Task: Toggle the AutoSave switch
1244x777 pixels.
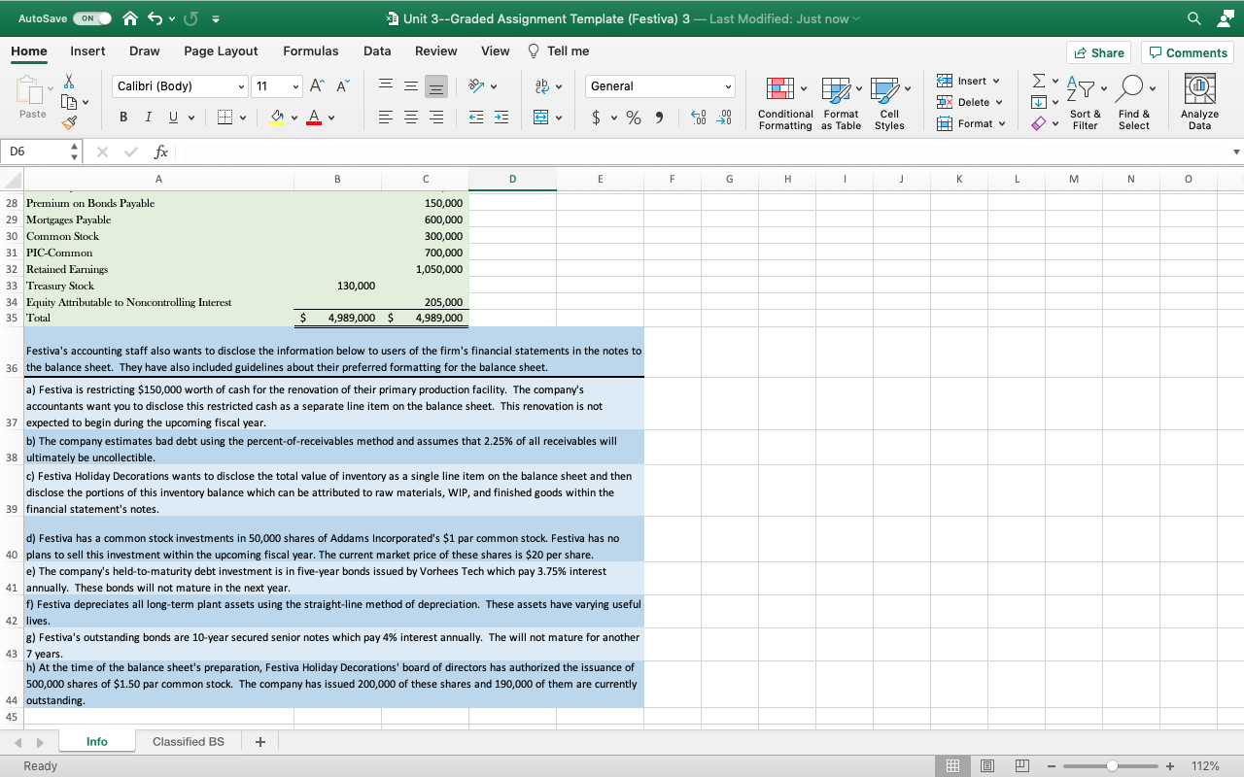Action: (x=92, y=18)
